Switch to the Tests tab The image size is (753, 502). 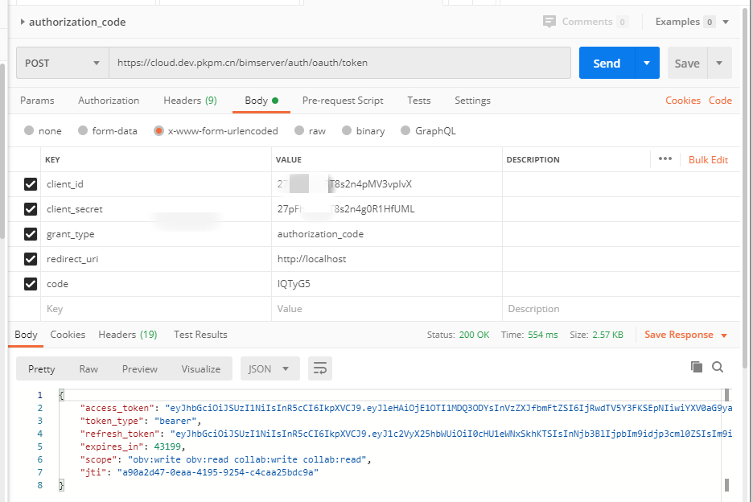pyautogui.click(x=418, y=100)
